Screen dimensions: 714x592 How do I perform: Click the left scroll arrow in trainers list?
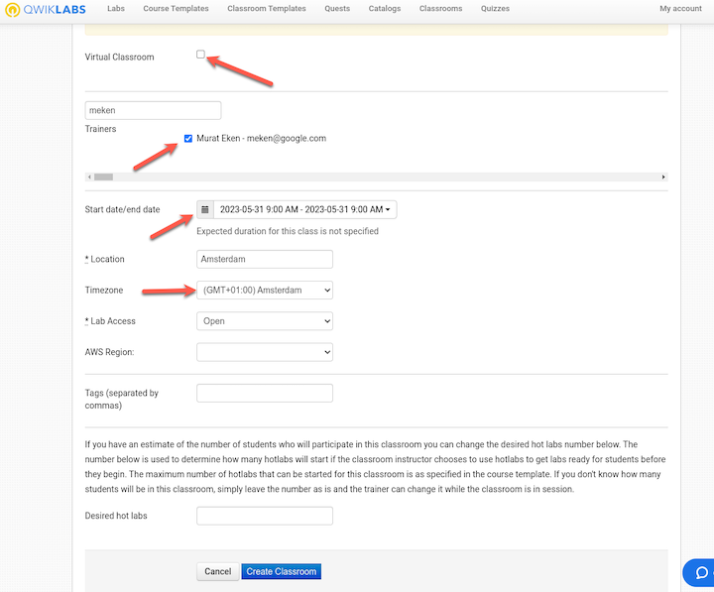point(90,177)
